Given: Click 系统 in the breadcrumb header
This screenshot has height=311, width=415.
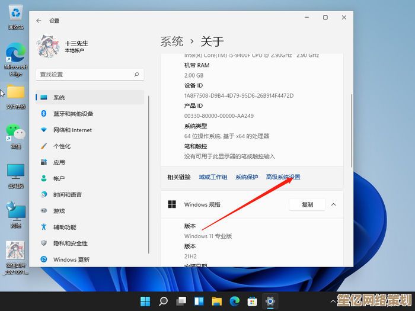Looking at the screenshot, I should pyautogui.click(x=171, y=41).
